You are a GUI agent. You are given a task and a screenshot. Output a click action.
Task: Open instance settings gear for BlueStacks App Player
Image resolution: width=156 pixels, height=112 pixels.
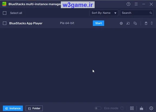point(121,23)
